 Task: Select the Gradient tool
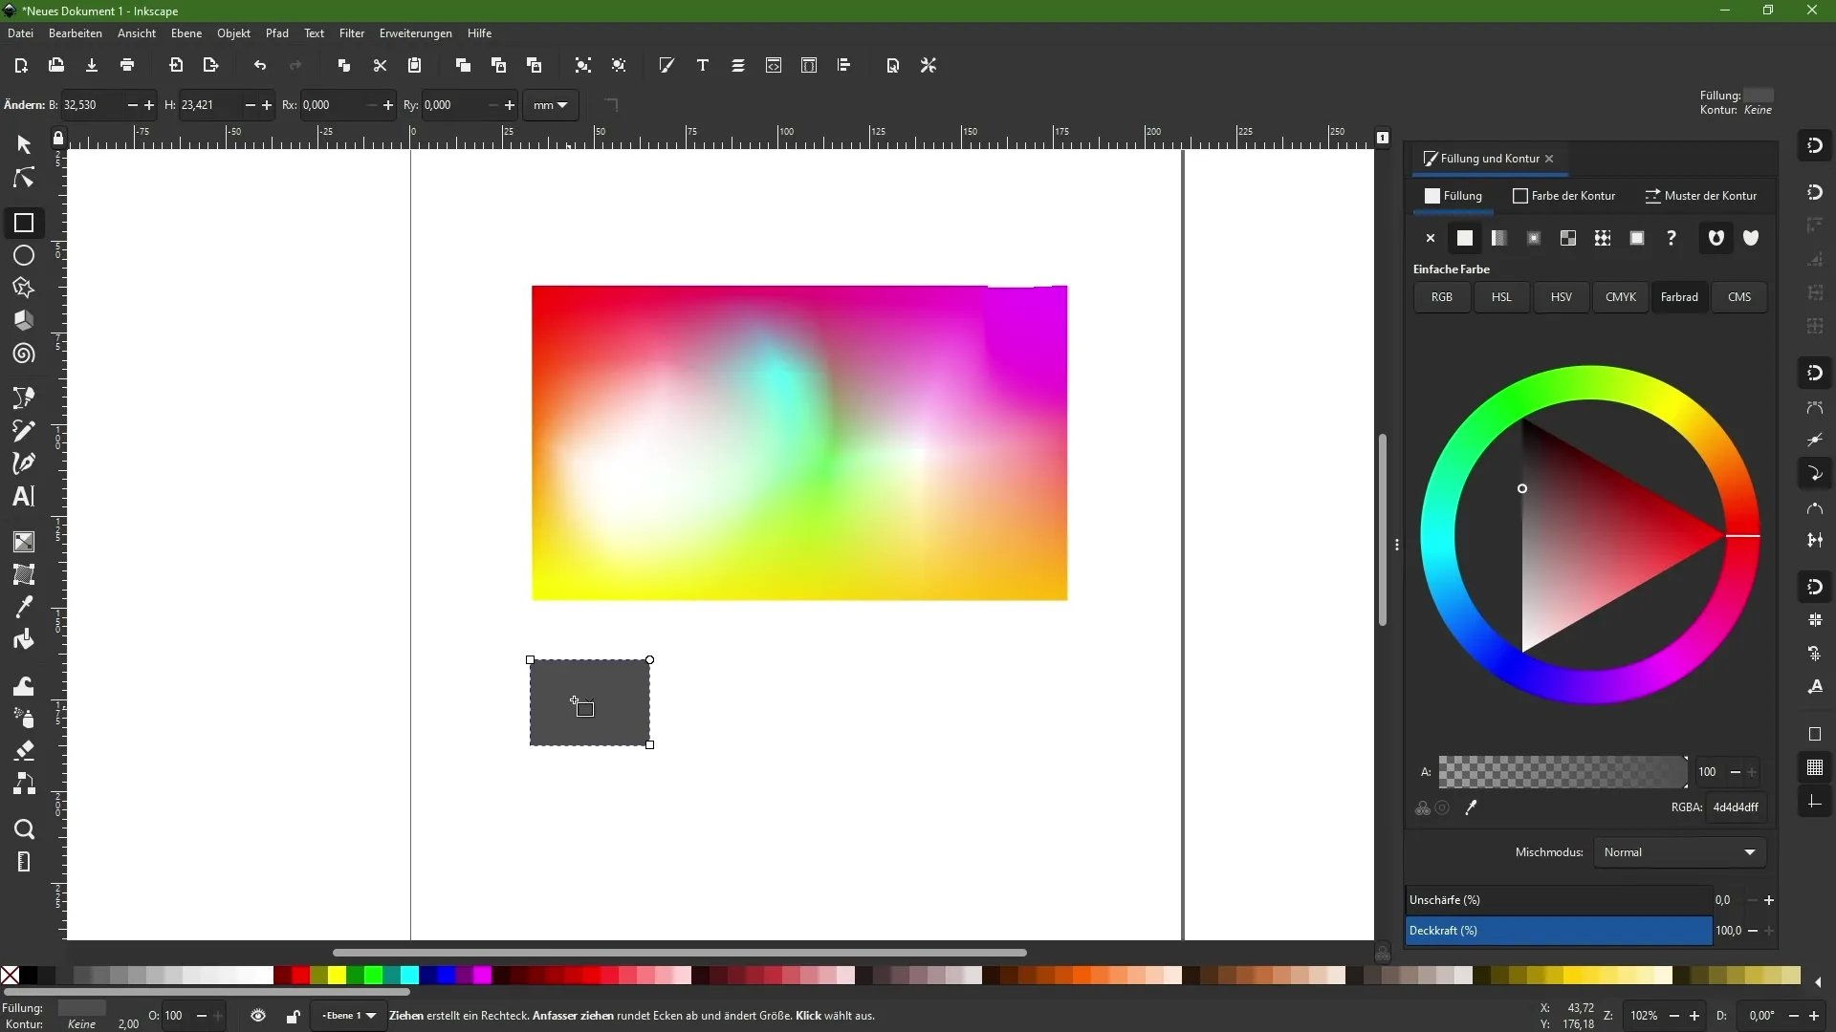click(24, 542)
